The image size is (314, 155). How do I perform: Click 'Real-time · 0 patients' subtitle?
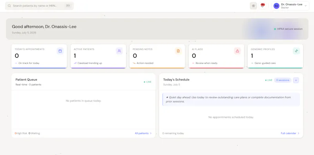pyautogui.click(x=28, y=85)
